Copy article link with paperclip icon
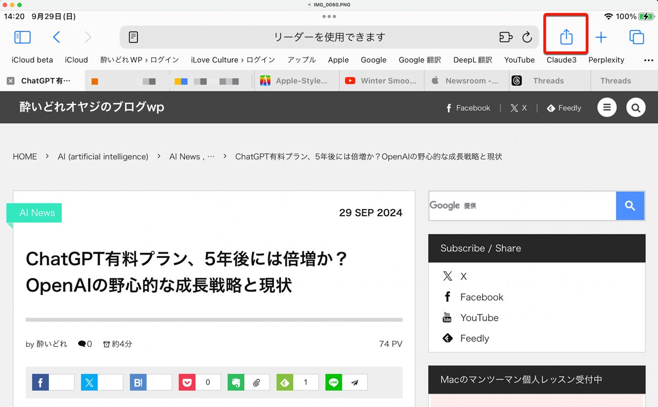658x407 pixels. point(257,383)
